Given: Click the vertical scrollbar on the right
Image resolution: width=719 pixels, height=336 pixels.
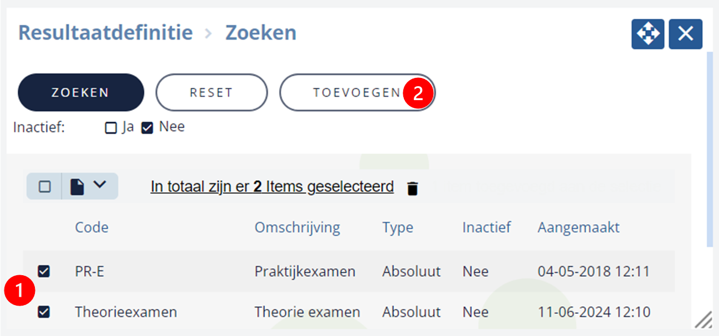Looking at the screenshot, I should 710,149.
